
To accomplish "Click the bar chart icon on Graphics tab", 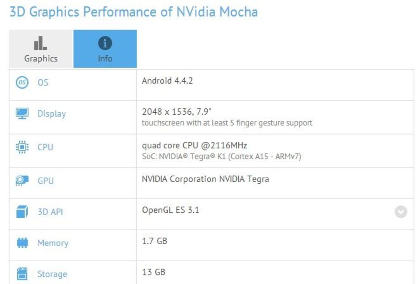I will [x=40, y=43].
